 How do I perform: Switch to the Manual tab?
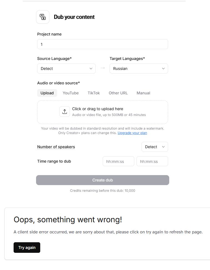[143, 93]
